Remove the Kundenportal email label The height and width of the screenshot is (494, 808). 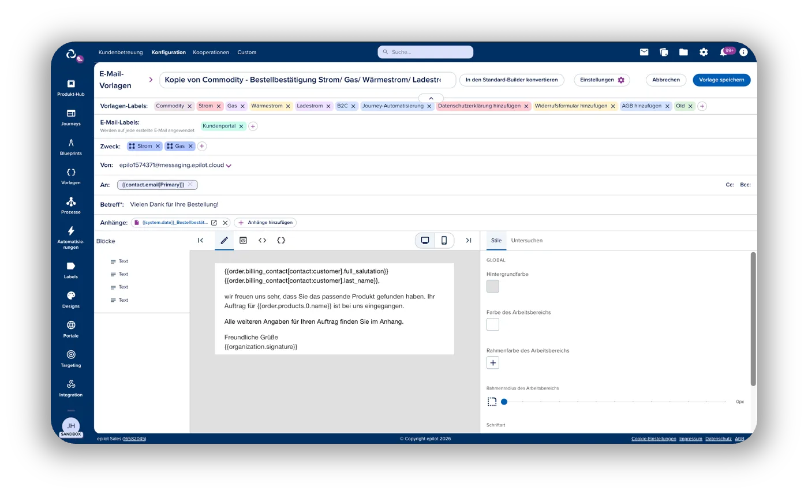(x=241, y=126)
